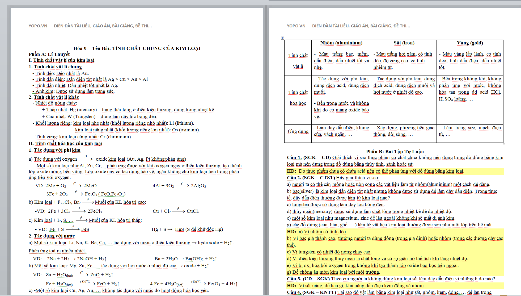Click table header 'Vàng (gold)'
This screenshot has height=296, width=521.
(470, 43)
